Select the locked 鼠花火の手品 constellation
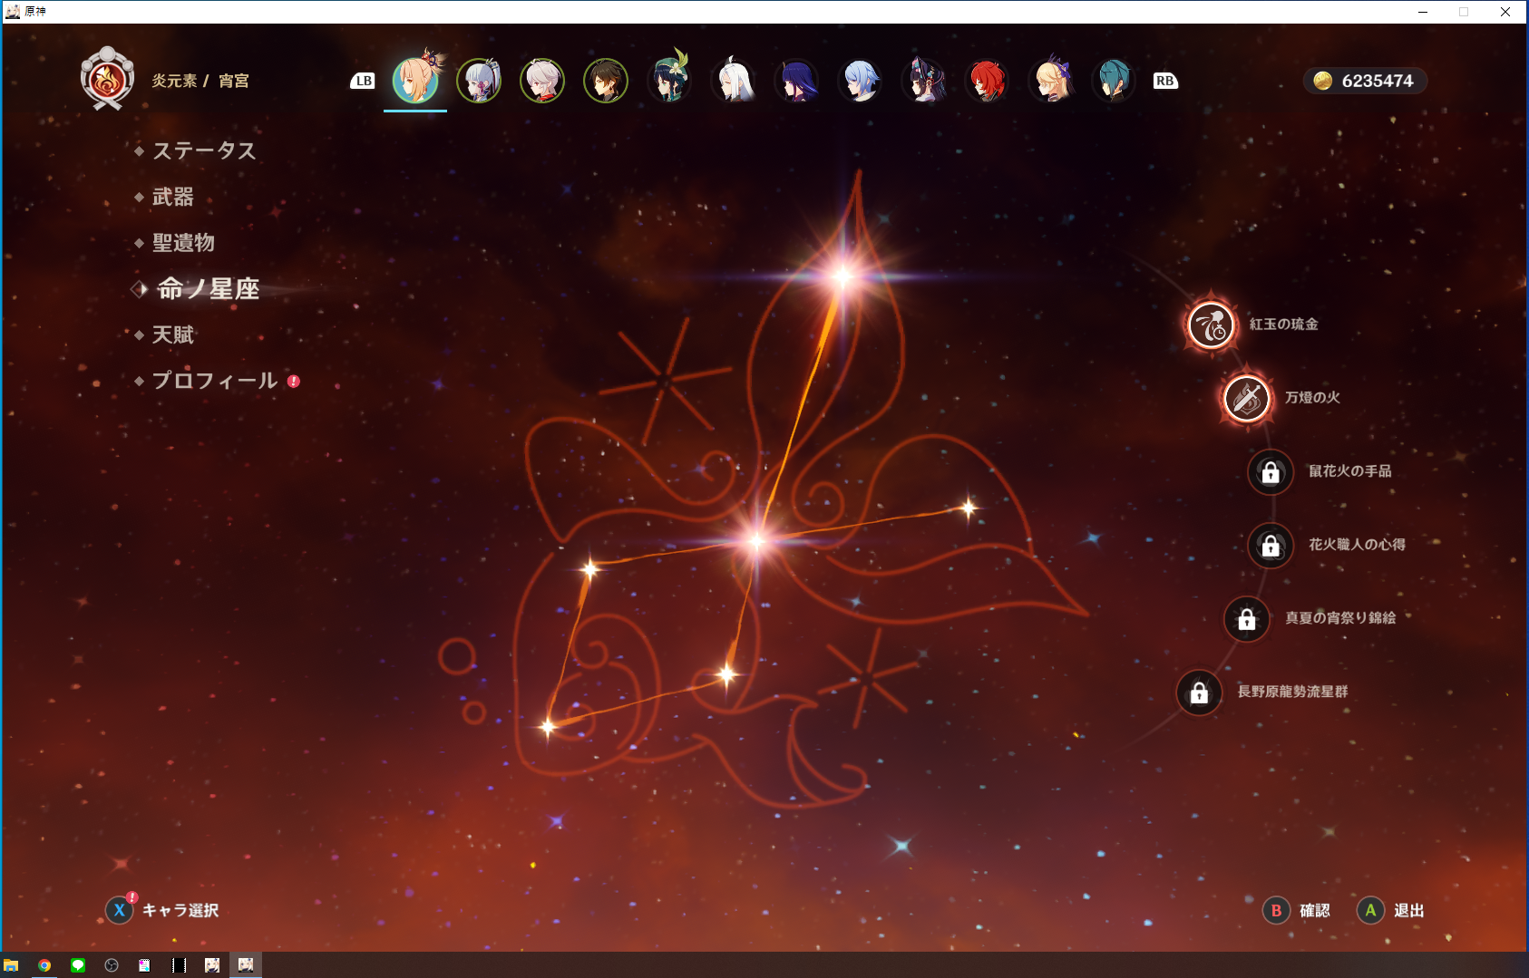This screenshot has width=1529, height=978. point(1271,471)
